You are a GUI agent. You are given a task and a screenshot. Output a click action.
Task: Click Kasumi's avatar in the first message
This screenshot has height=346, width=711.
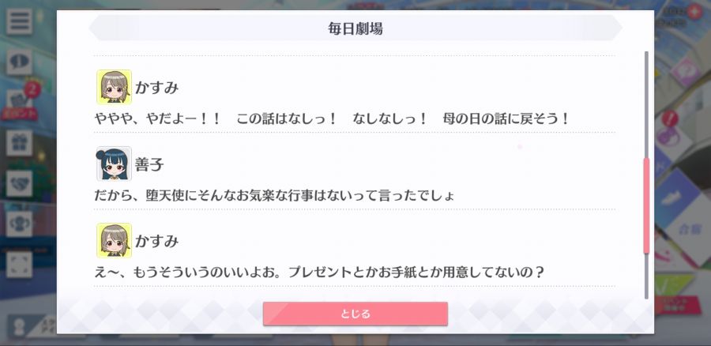click(114, 87)
